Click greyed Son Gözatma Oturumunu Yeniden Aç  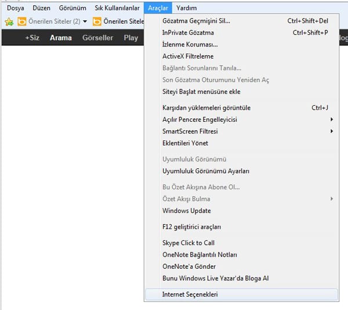coord(241,80)
